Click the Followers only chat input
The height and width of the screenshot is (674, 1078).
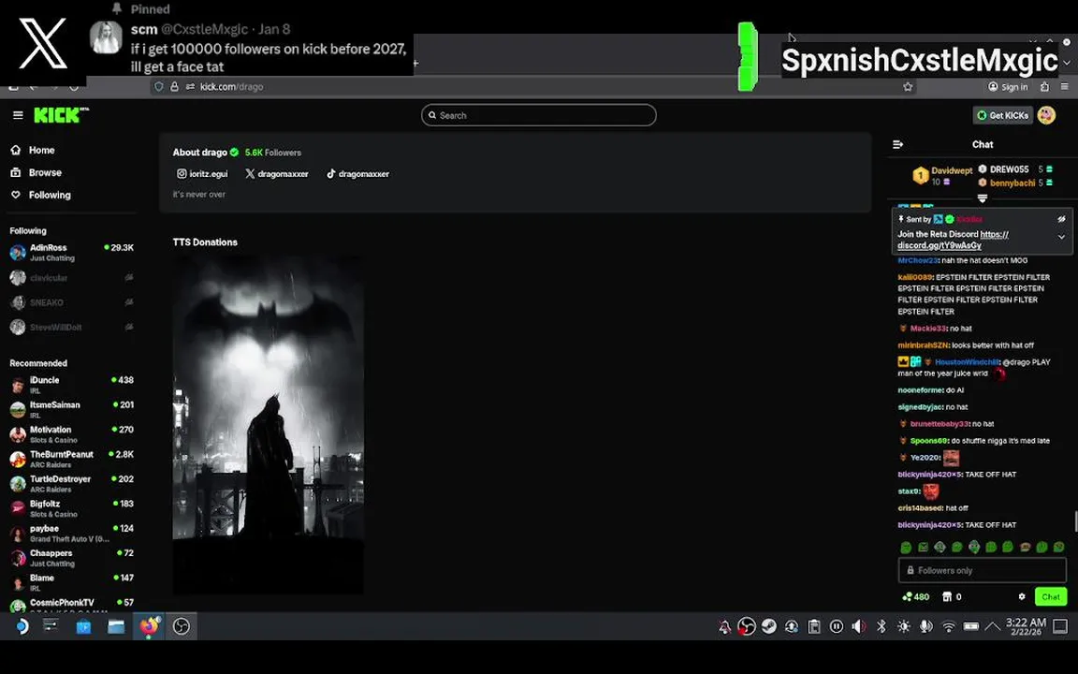[x=982, y=570]
